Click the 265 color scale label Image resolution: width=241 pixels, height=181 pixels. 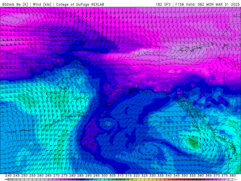pyautogui.click(x=48, y=176)
